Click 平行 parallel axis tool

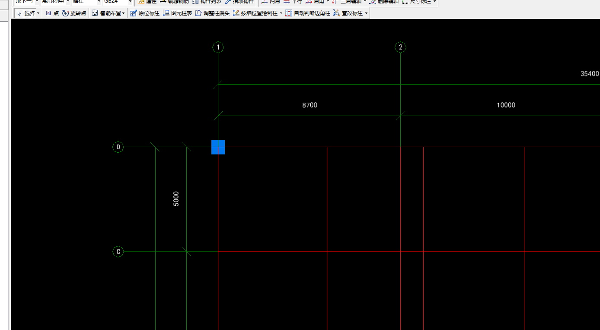[293, 2]
